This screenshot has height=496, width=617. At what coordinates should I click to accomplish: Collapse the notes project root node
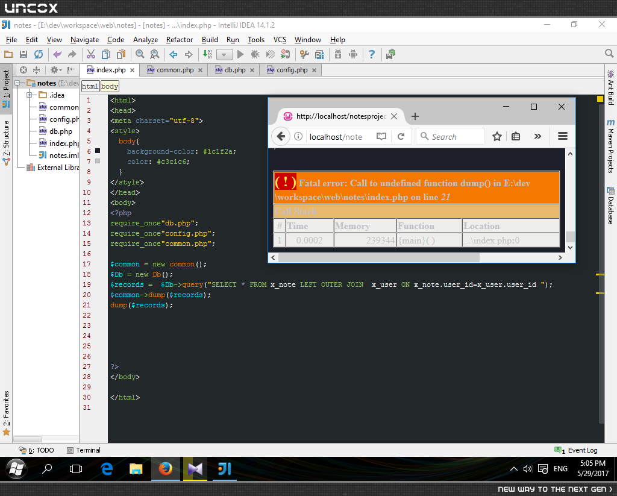(17, 83)
